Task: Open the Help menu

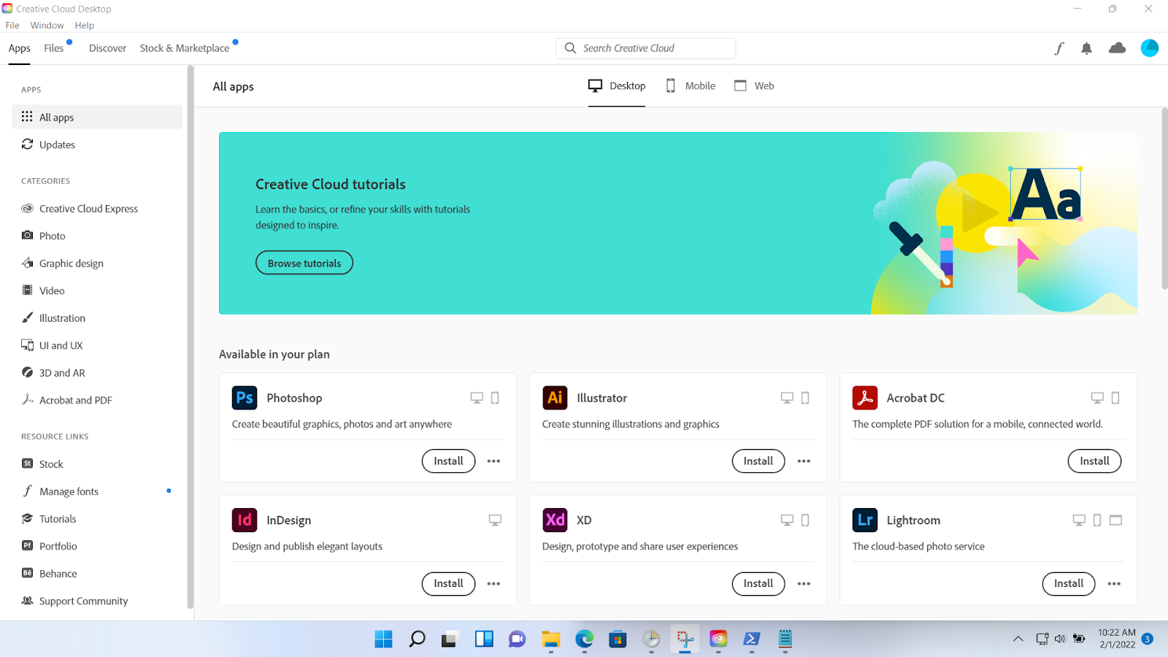Action: coord(85,25)
